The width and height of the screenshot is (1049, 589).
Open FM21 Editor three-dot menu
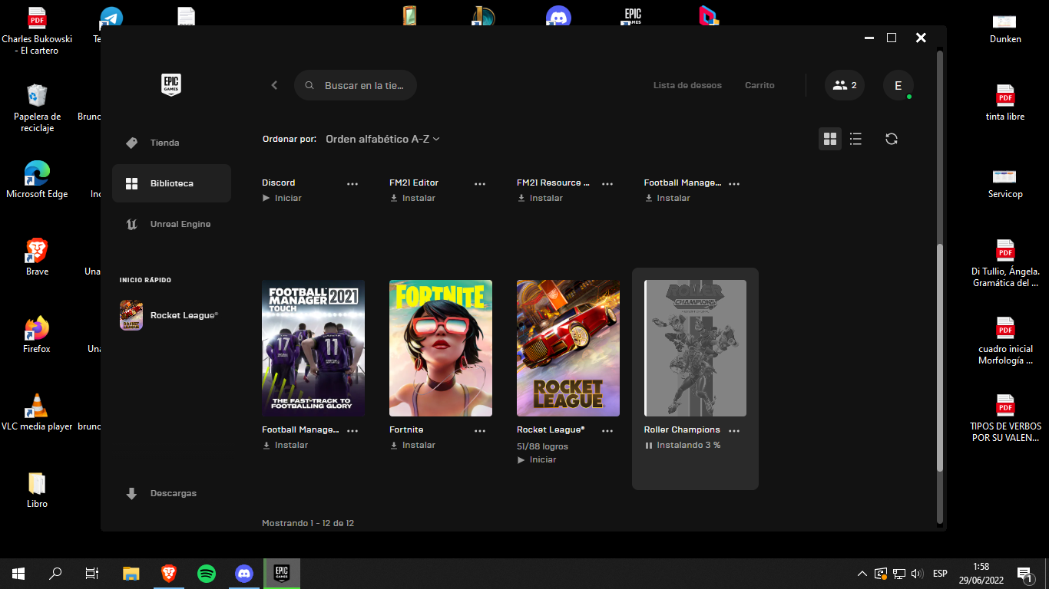click(480, 183)
